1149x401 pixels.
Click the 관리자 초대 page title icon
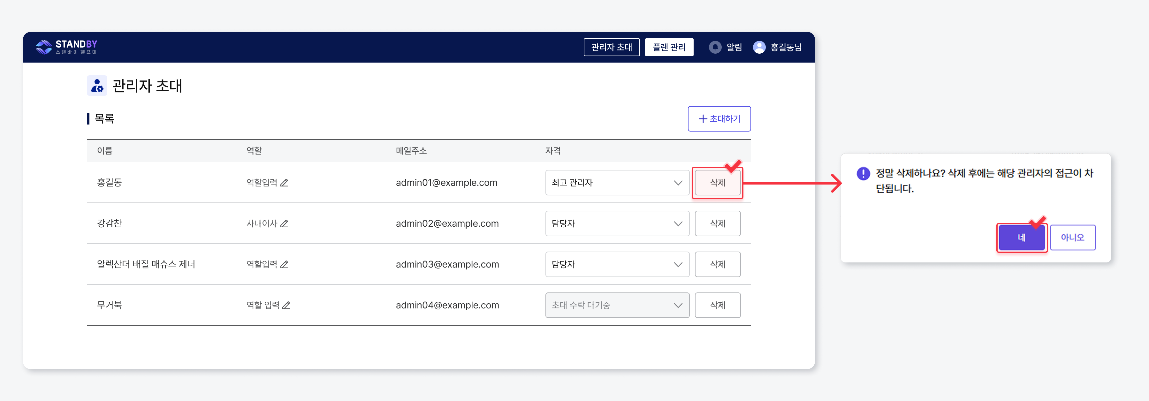click(97, 86)
